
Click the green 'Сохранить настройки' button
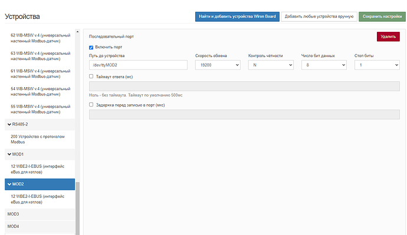point(382,16)
